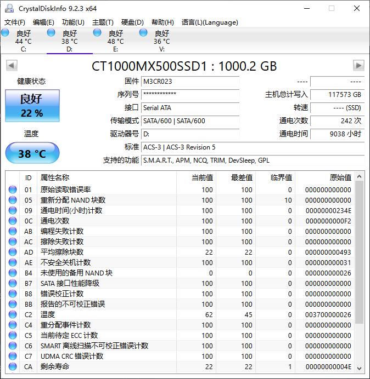Click the firmware field M3CR023
Screen dimensions: 370x379
tap(190, 82)
